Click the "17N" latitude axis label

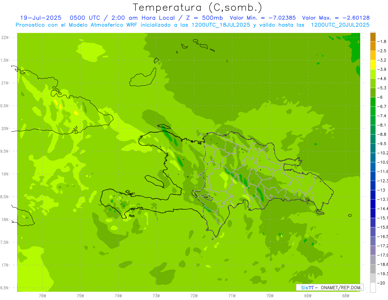5,265
